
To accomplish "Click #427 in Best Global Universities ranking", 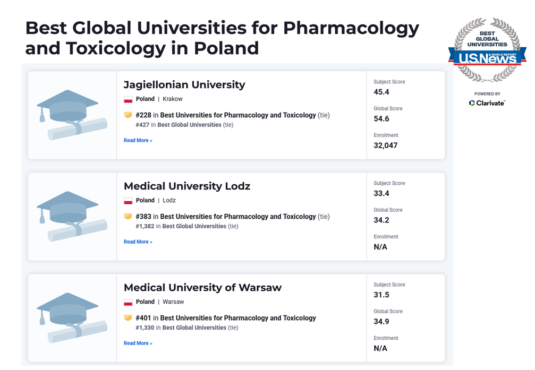I will pos(184,125).
